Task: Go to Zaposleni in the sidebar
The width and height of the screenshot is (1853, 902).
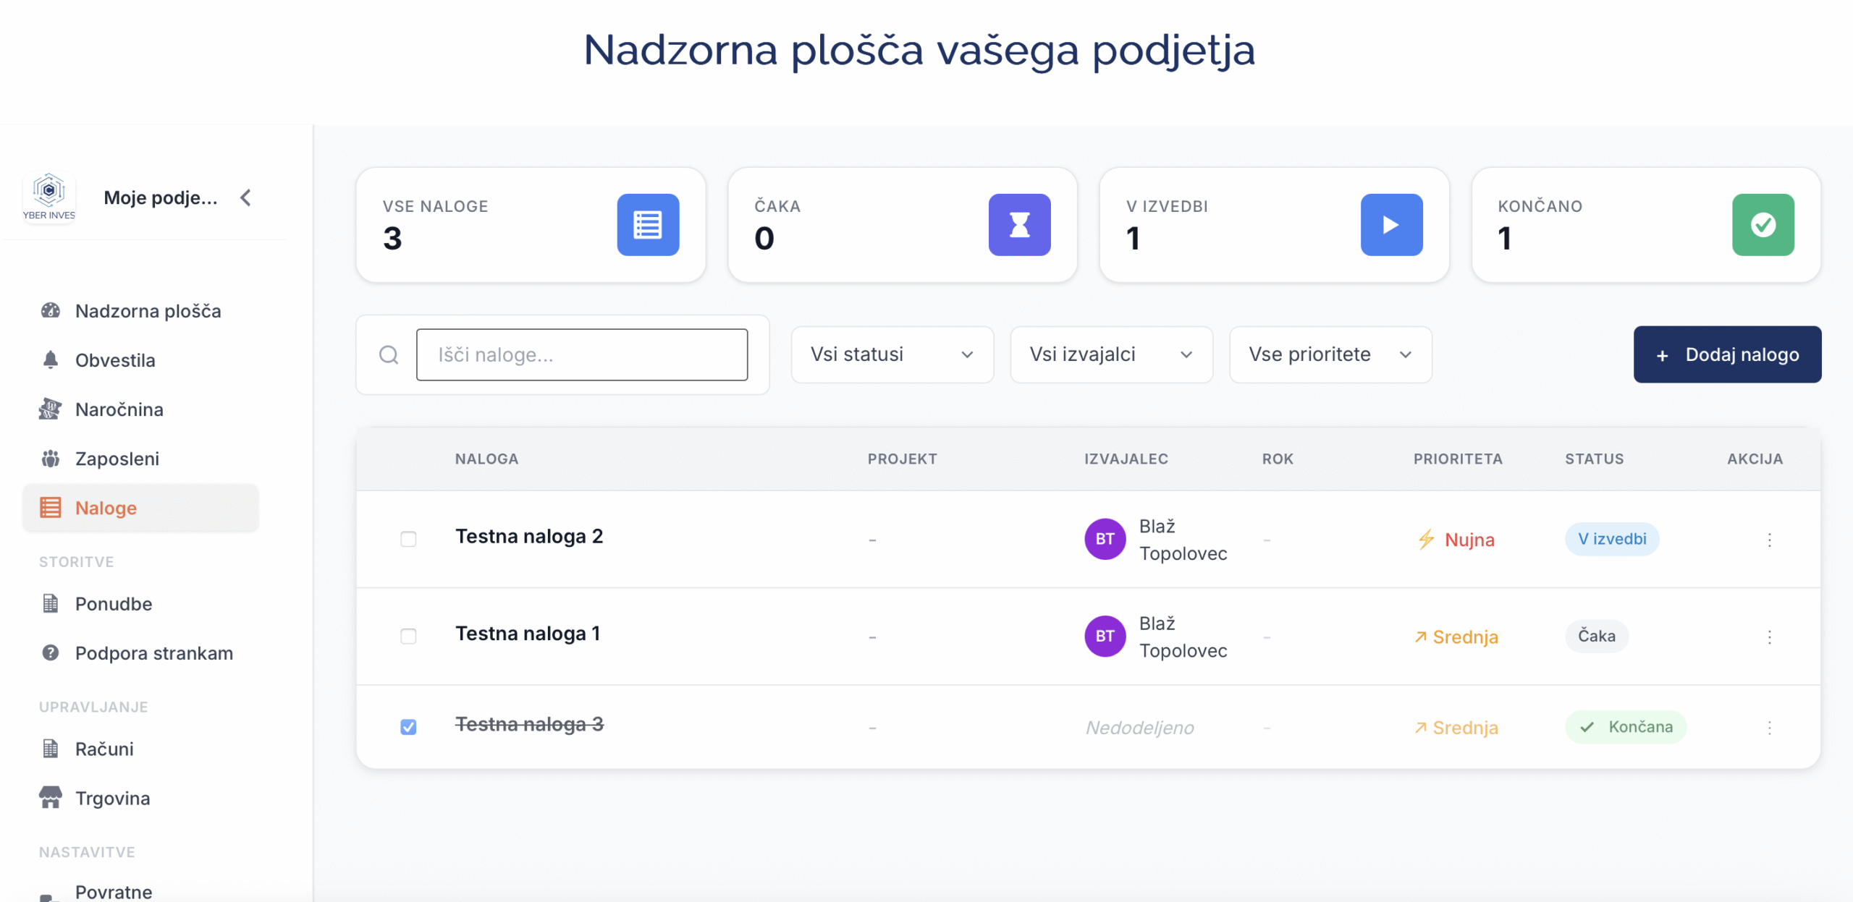Action: coord(117,459)
